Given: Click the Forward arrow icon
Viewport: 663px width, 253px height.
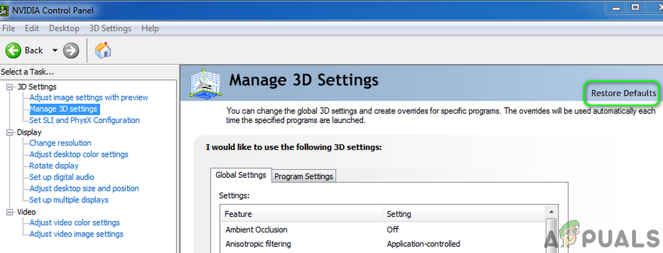Looking at the screenshot, I should tap(71, 51).
